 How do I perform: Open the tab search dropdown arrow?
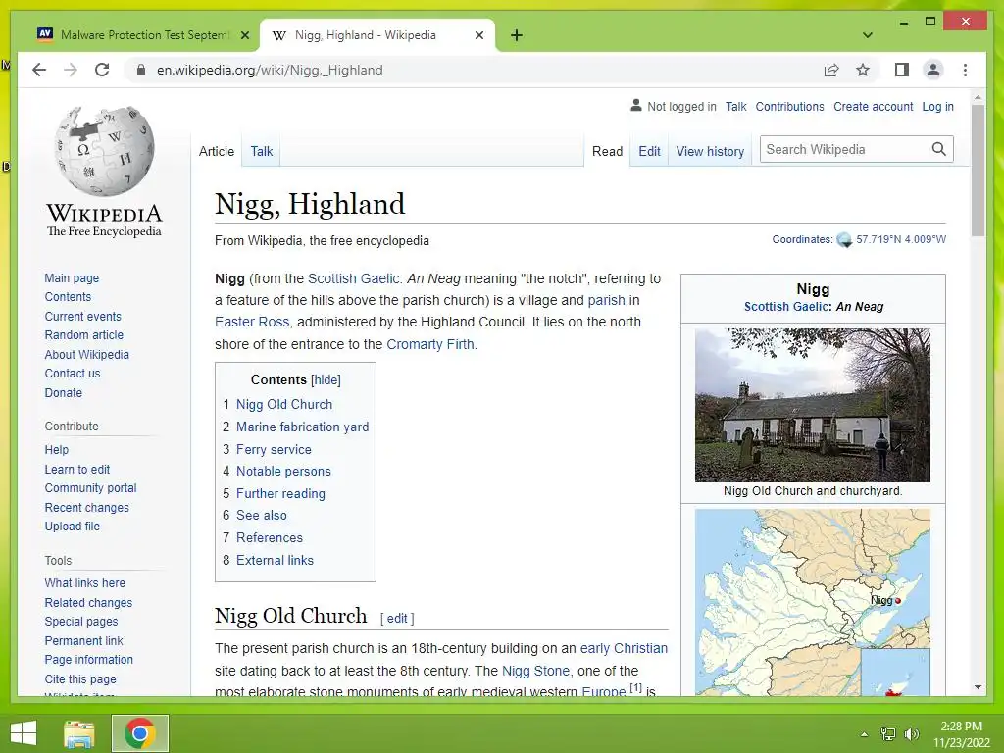coord(868,35)
